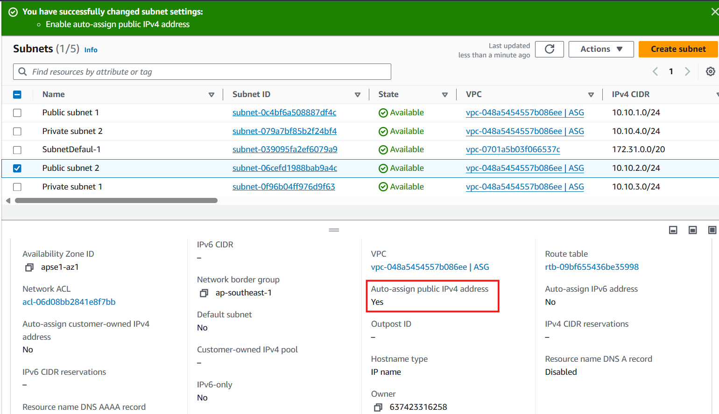719x414 pixels.
Task: Click the scroll left arrow of the table
Action: pyautogui.click(x=8, y=201)
